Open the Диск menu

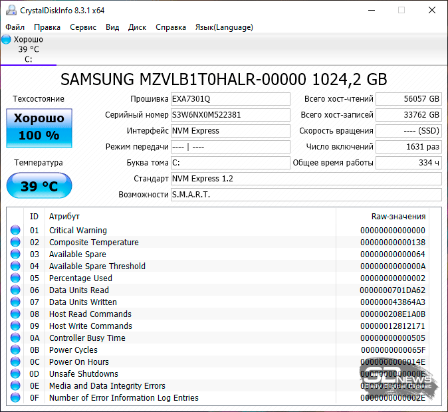(137, 27)
